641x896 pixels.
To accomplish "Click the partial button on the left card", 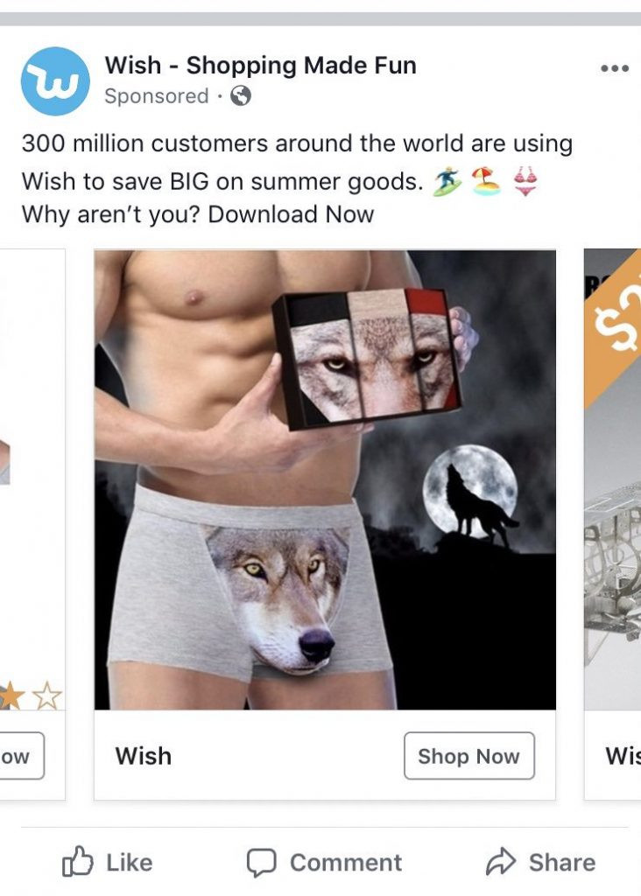I will [x=22, y=755].
